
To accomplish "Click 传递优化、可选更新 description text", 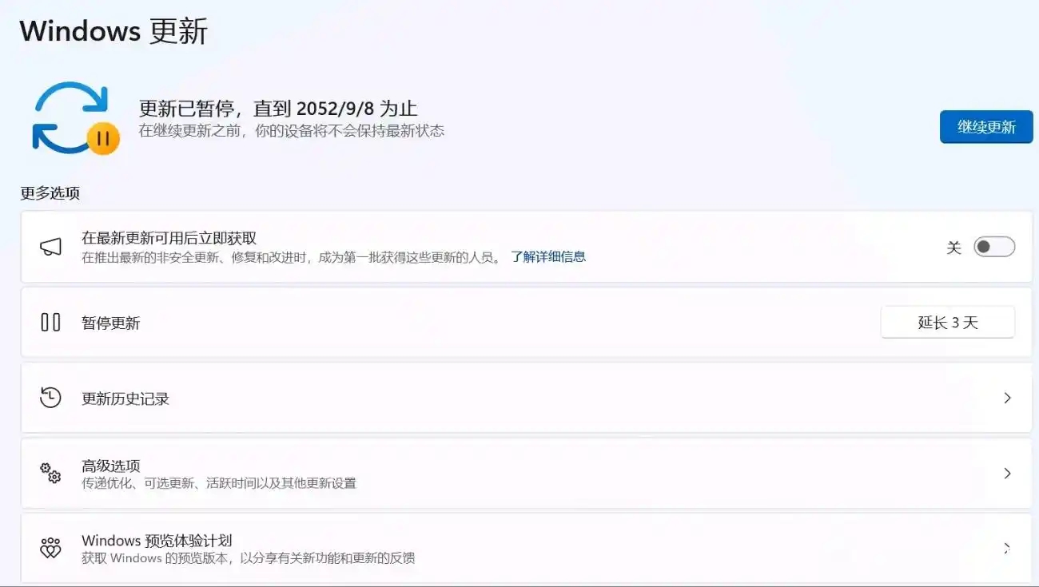I will (x=219, y=483).
